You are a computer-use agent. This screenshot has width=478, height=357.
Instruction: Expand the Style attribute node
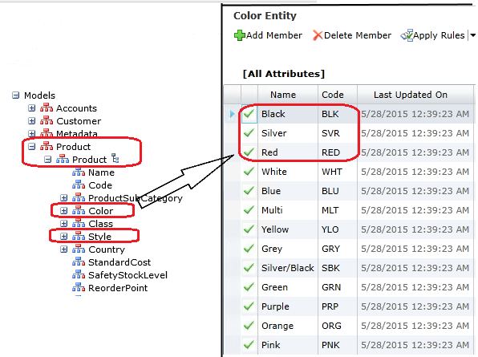click(x=63, y=237)
